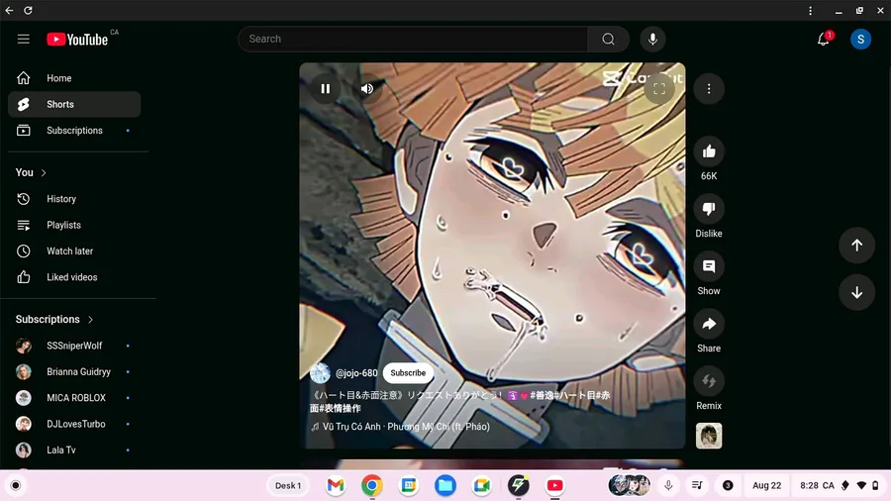Image resolution: width=891 pixels, height=501 pixels.
Task: Show comments for this Short
Action: coord(709,266)
